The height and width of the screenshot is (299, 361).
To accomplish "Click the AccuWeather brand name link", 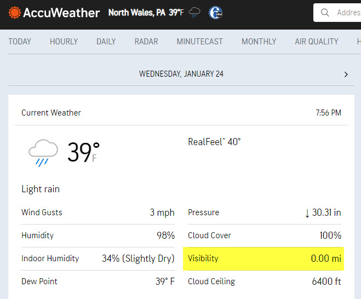I will [x=61, y=13].
